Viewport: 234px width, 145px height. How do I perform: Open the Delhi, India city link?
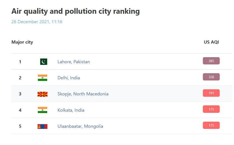click(x=69, y=78)
